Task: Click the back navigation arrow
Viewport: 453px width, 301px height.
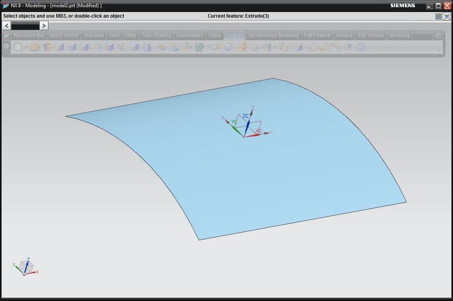Action: click(6, 25)
